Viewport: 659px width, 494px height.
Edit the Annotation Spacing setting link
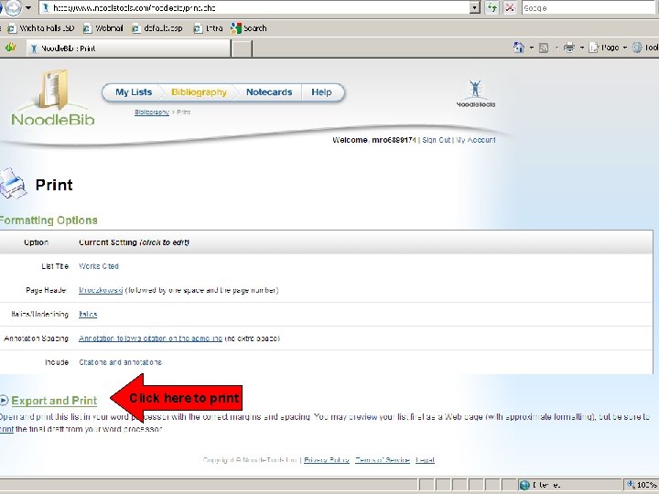[150, 338]
